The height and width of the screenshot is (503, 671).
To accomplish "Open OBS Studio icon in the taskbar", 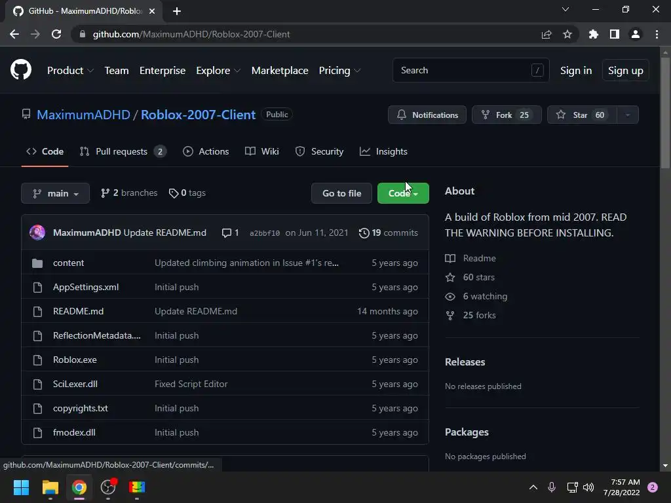I will pyautogui.click(x=108, y=487).
